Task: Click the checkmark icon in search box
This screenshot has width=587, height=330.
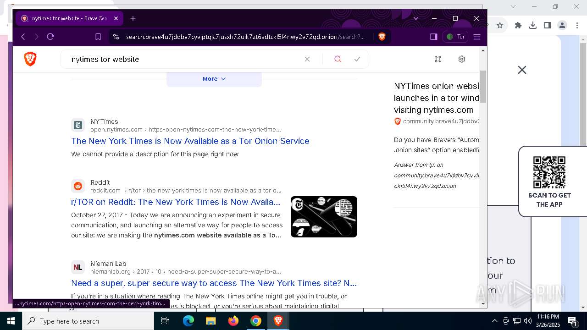Action: click(357, 59)
